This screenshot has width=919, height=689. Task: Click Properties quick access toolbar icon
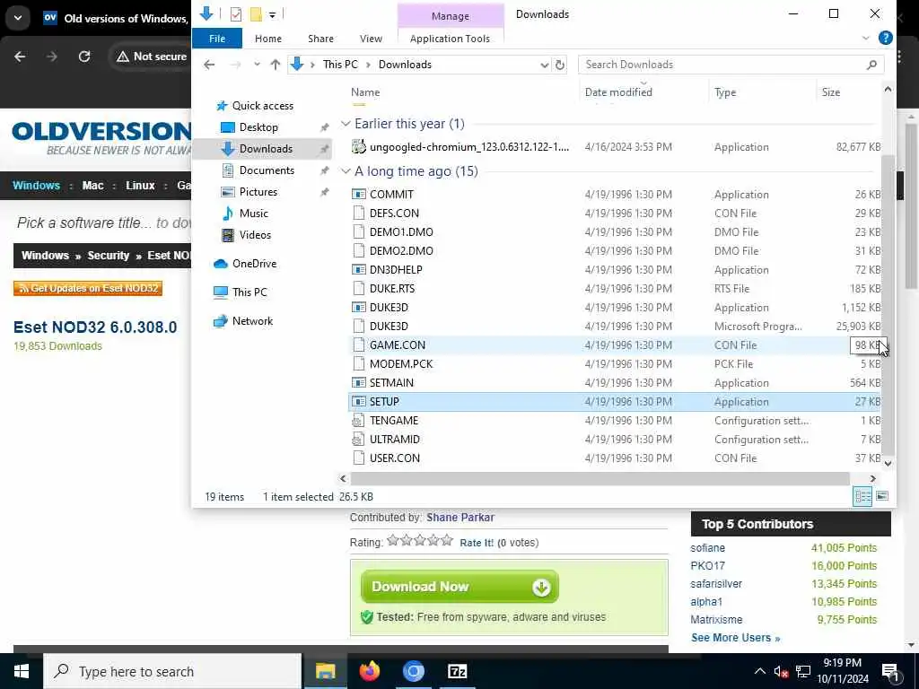[x=236, y=14]
